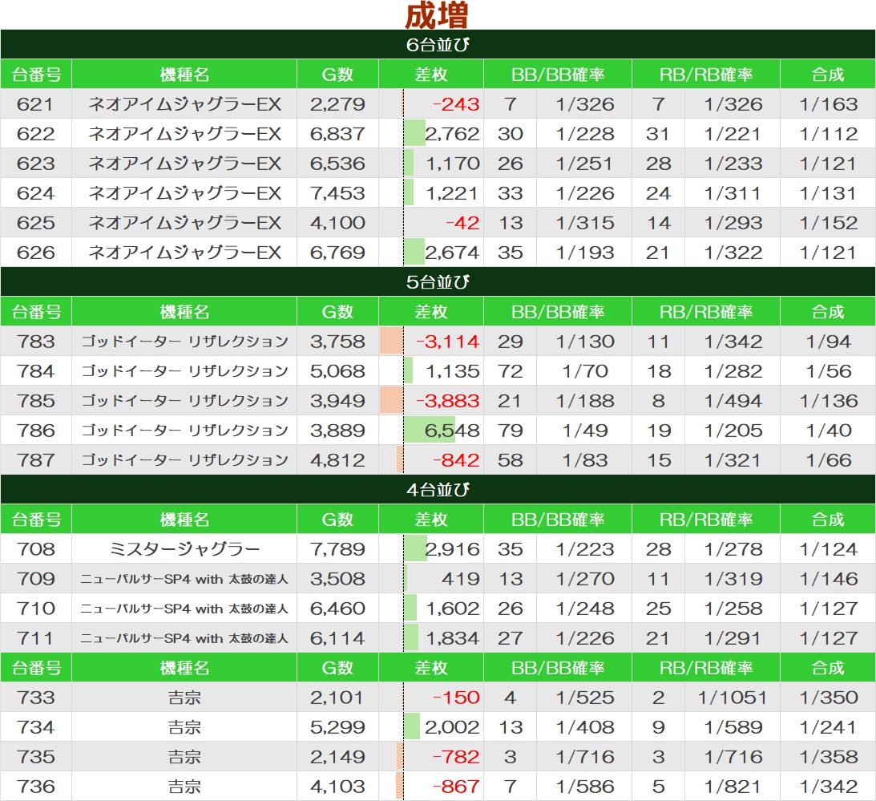Click machine number 623
Image resolution: width=876 pixels, height=801 pixels.
(x=36, y=164)
